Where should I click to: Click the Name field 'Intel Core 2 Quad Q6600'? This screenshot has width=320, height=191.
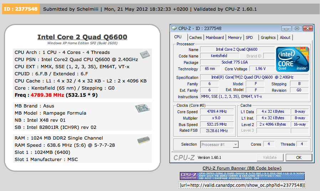237,49
